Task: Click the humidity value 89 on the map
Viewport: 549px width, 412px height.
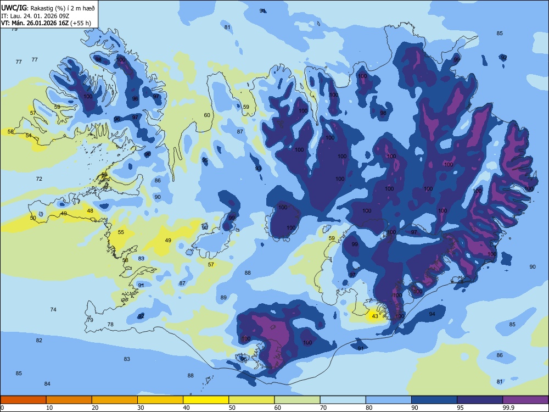Action: 223,298
